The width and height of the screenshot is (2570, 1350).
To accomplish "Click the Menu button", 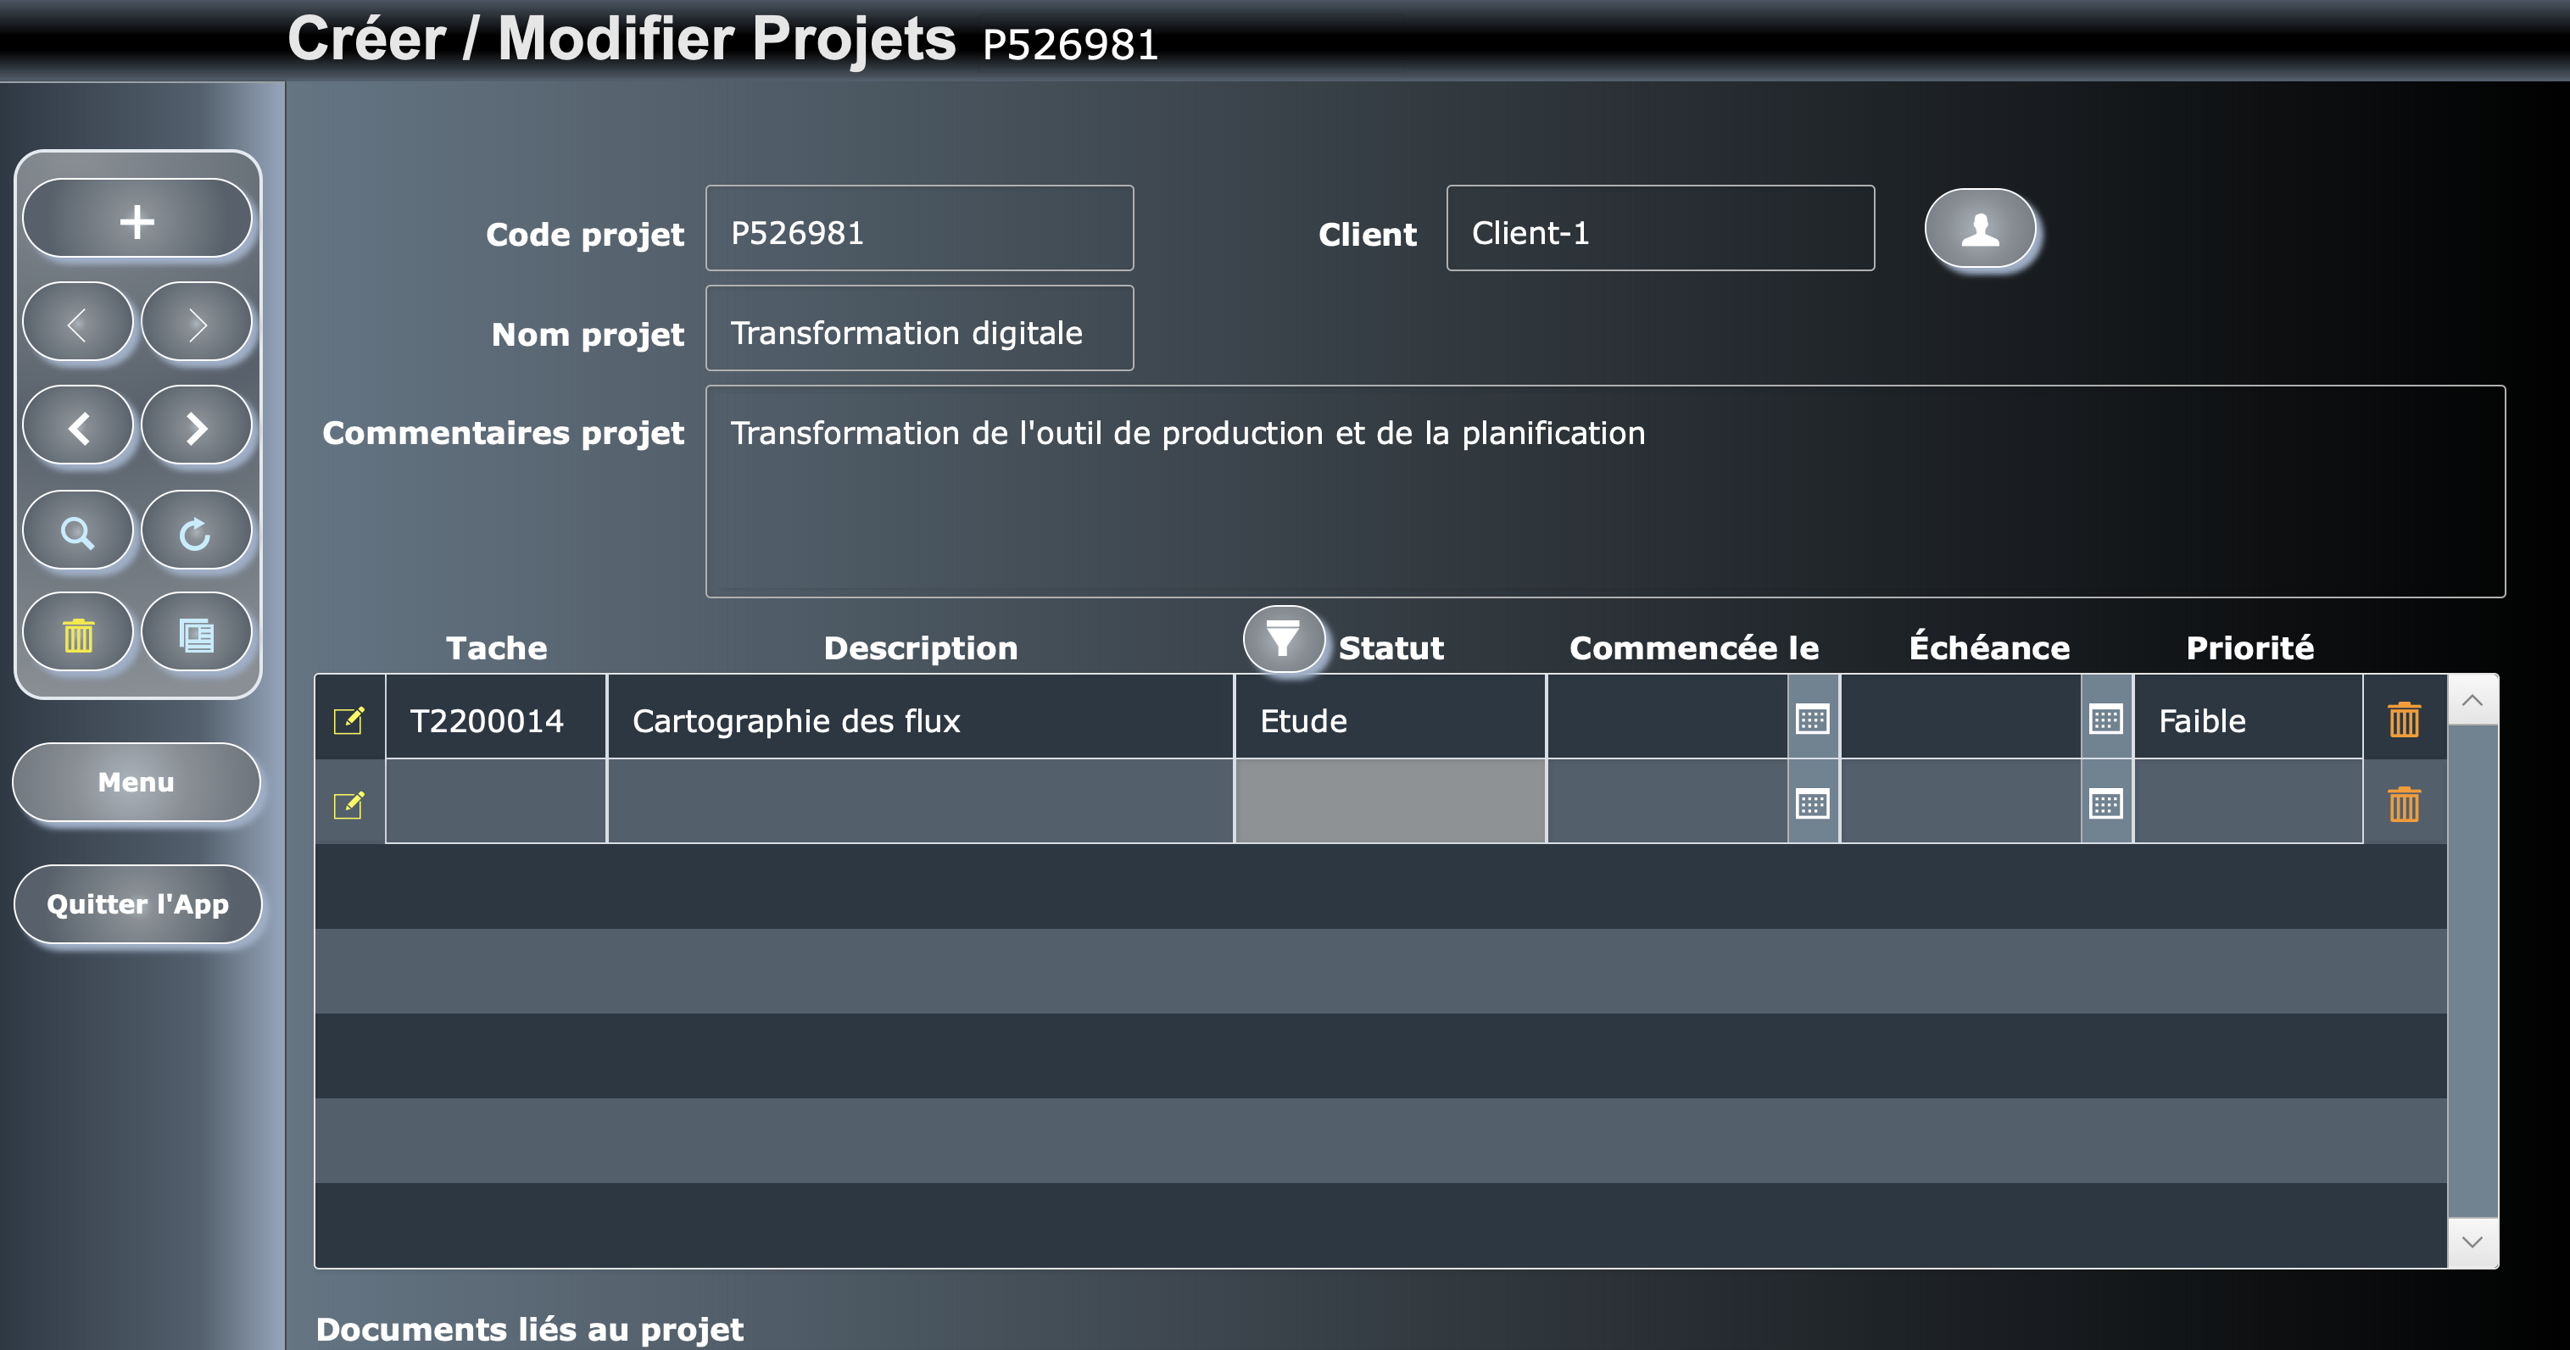I will click(x=137, y=783).
